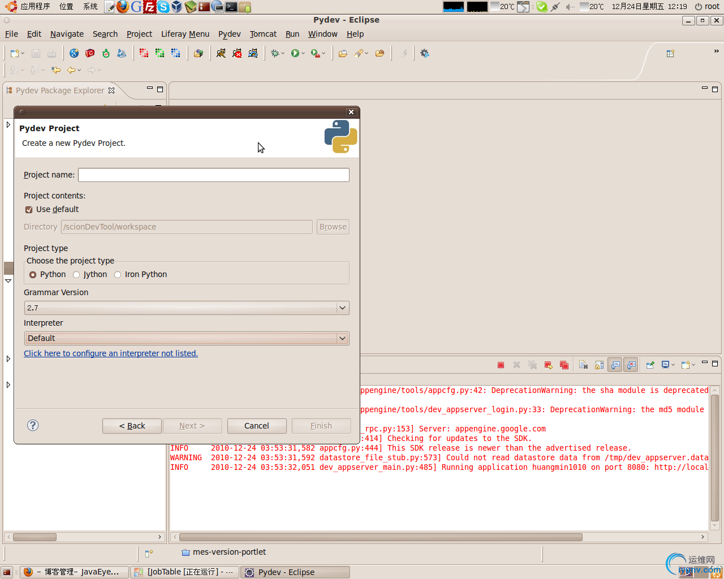
Task: Open the Interpreter dropdown
Action: click(187, 338)
